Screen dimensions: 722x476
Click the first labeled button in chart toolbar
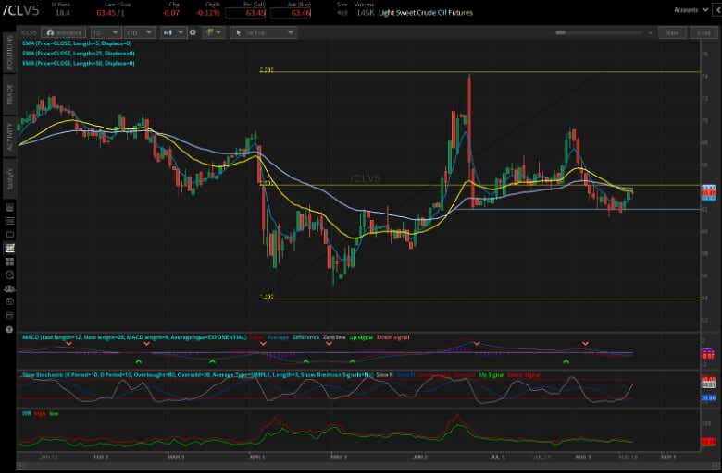[x=64, y=32]
